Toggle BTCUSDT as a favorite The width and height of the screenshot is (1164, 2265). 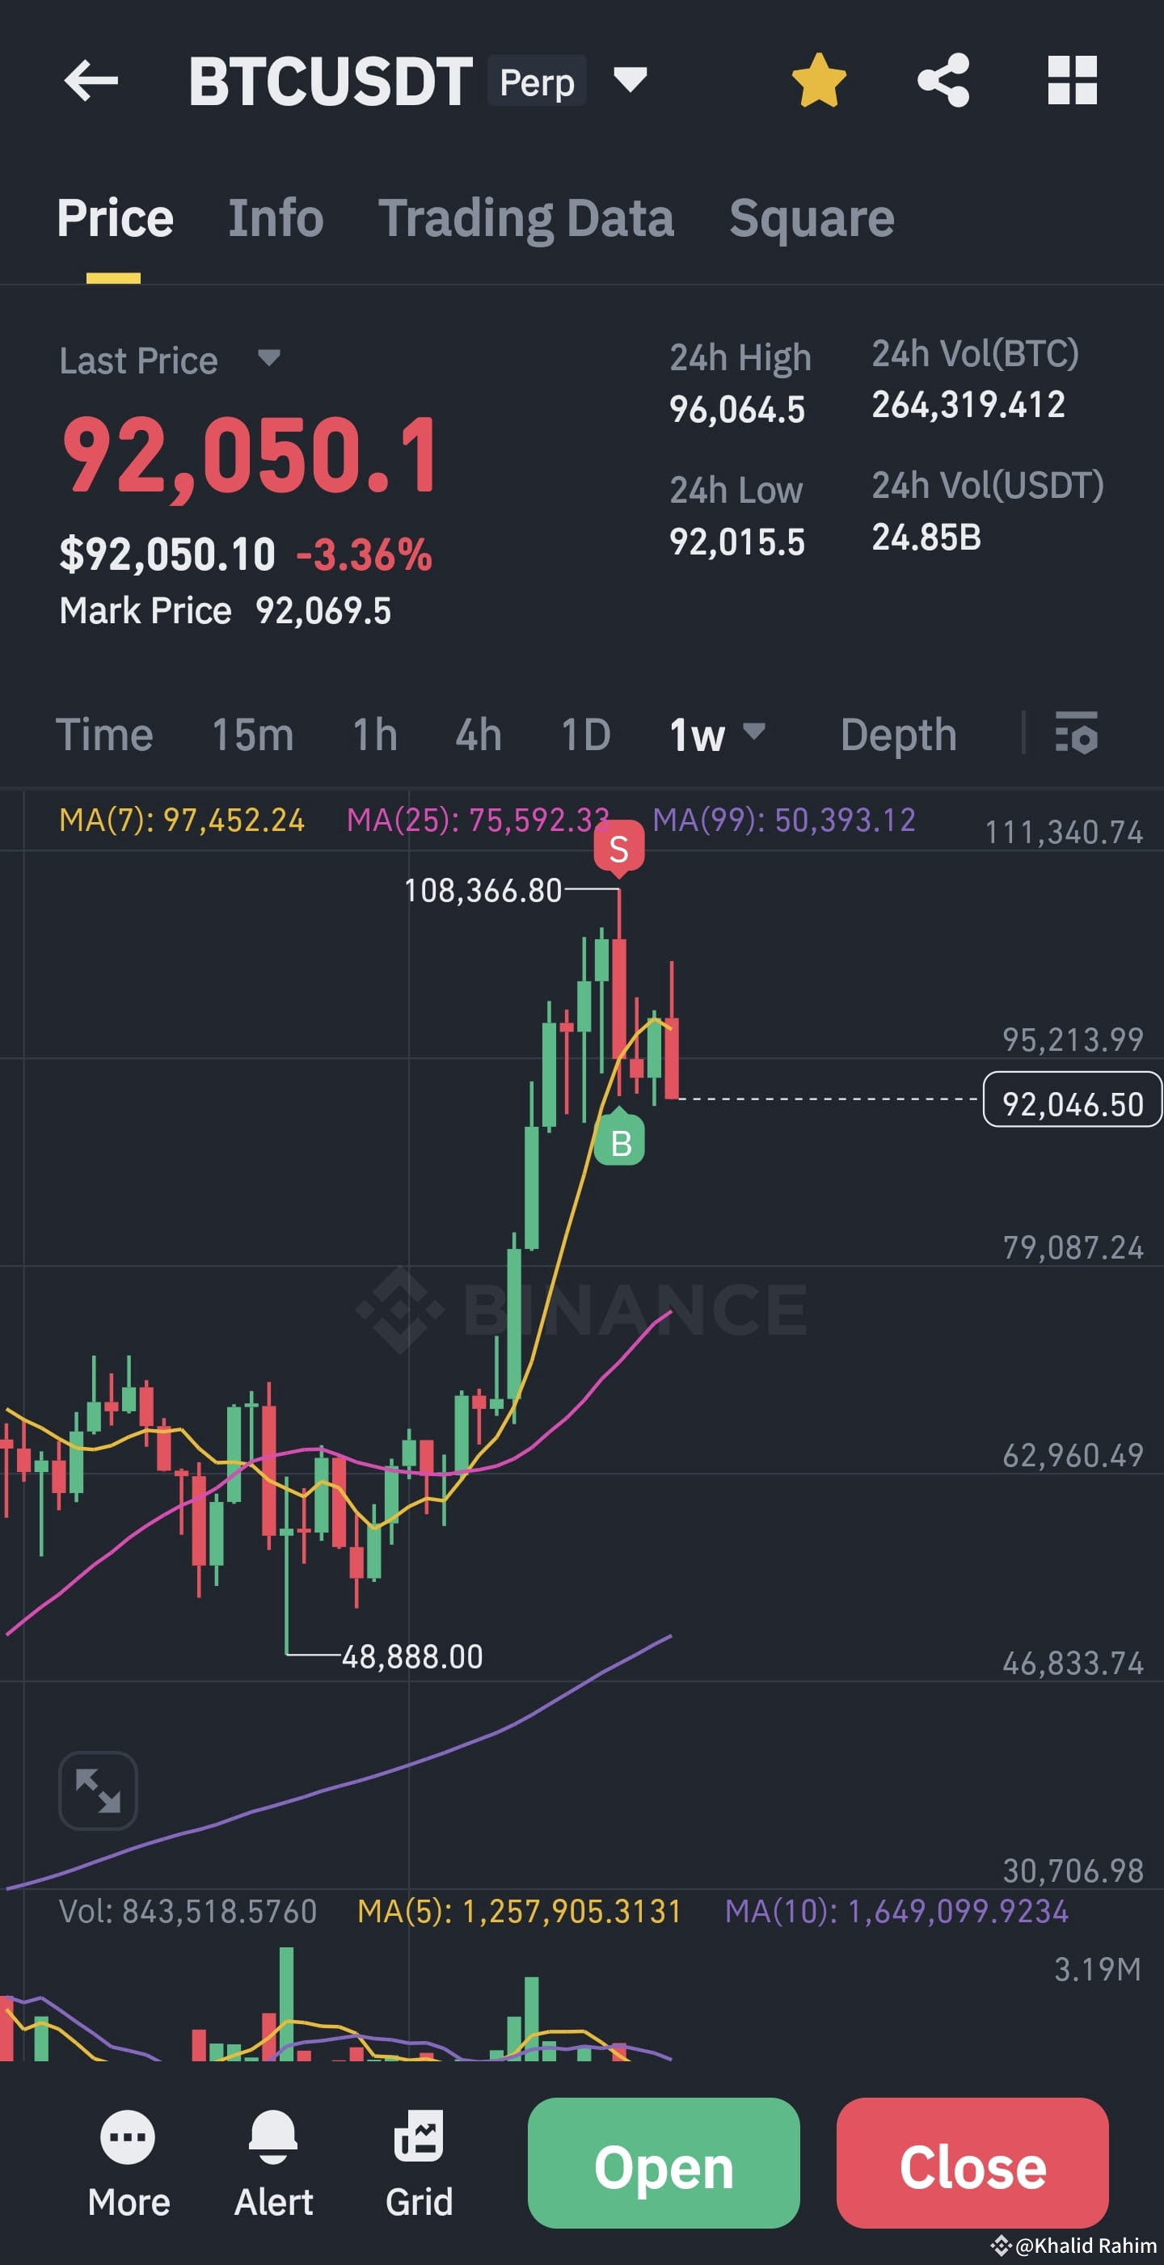(820, 80)
